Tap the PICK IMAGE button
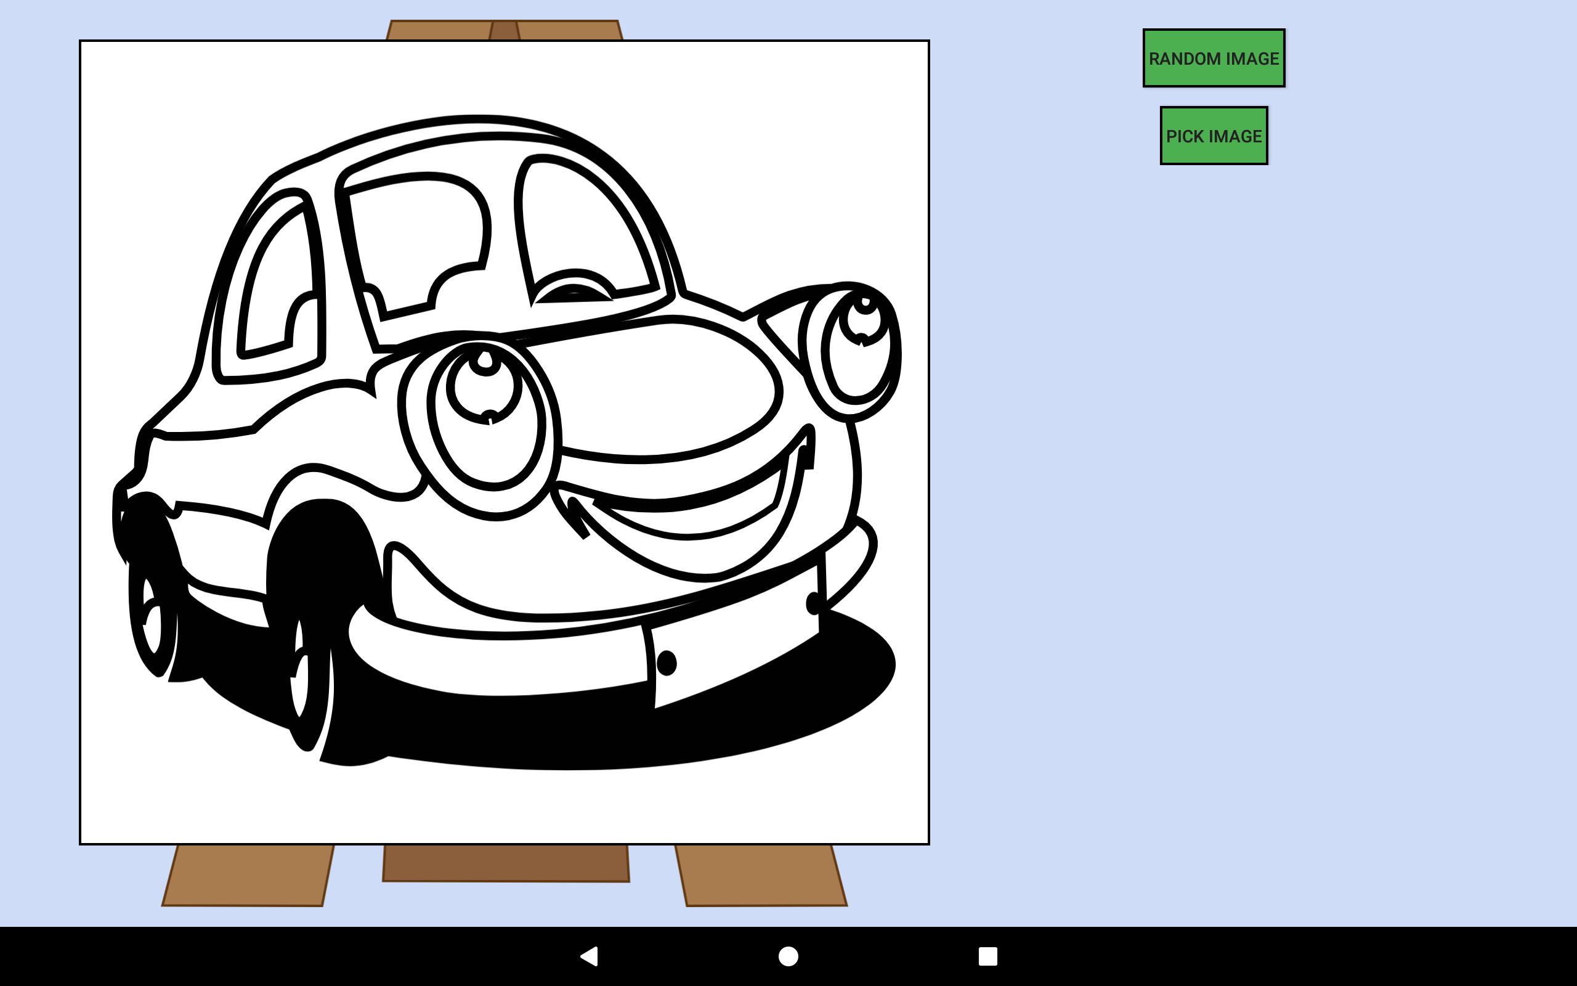The height and width of the screenshot is (986, 1577). point(1214,136)
